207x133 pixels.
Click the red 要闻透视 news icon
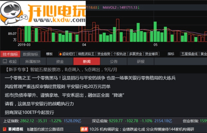click(4, 129)
